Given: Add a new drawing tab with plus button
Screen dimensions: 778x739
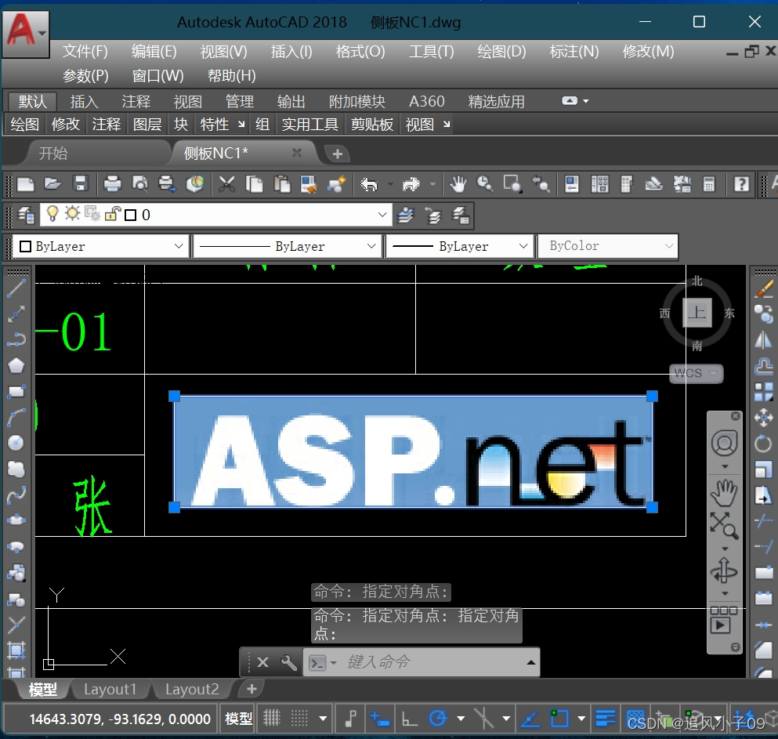Looking at the screenshot, I should click(x=338, y=154).
